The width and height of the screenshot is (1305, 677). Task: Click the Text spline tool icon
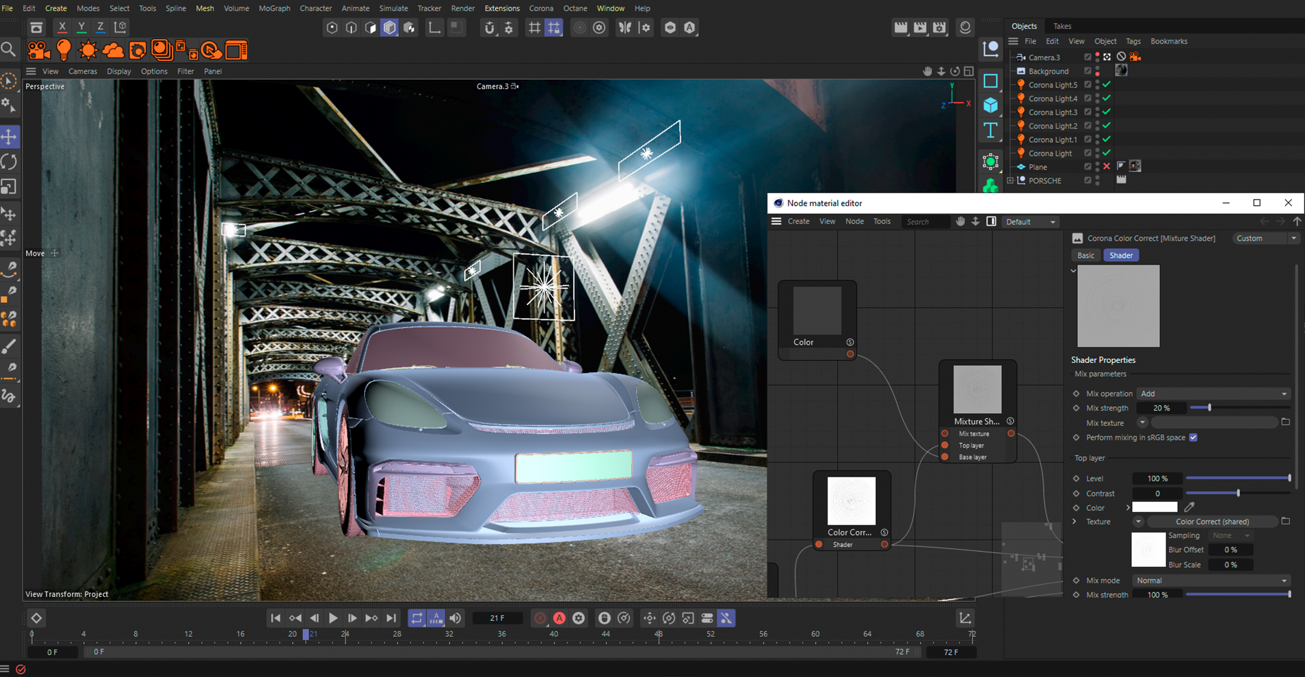[x=990, y=130]
